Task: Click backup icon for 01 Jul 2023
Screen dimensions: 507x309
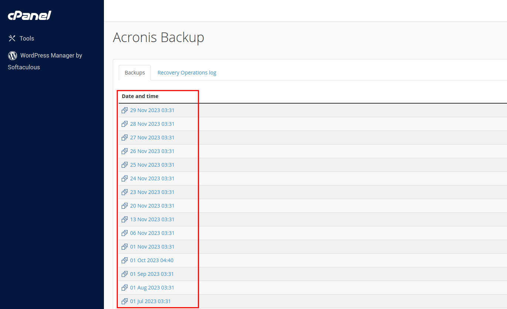Action: pos(125,301)
